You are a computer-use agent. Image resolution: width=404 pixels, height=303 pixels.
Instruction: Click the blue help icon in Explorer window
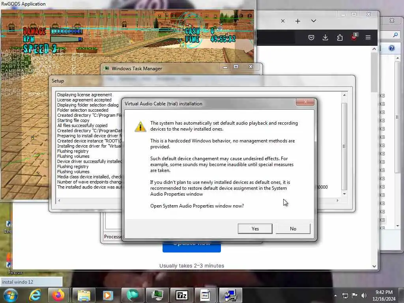(392, 48)
